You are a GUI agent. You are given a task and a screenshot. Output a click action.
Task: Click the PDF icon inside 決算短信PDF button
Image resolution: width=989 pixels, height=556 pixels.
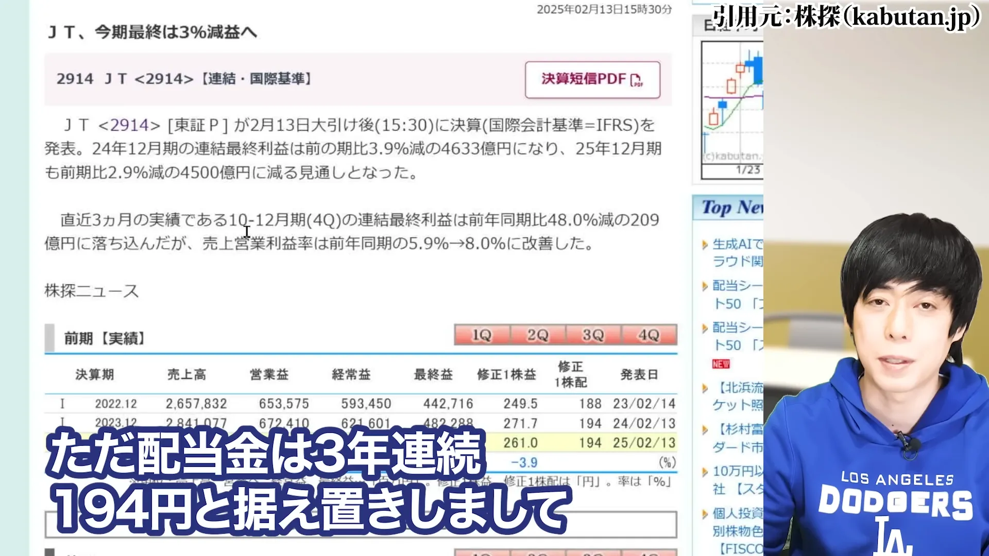[637, 80]
